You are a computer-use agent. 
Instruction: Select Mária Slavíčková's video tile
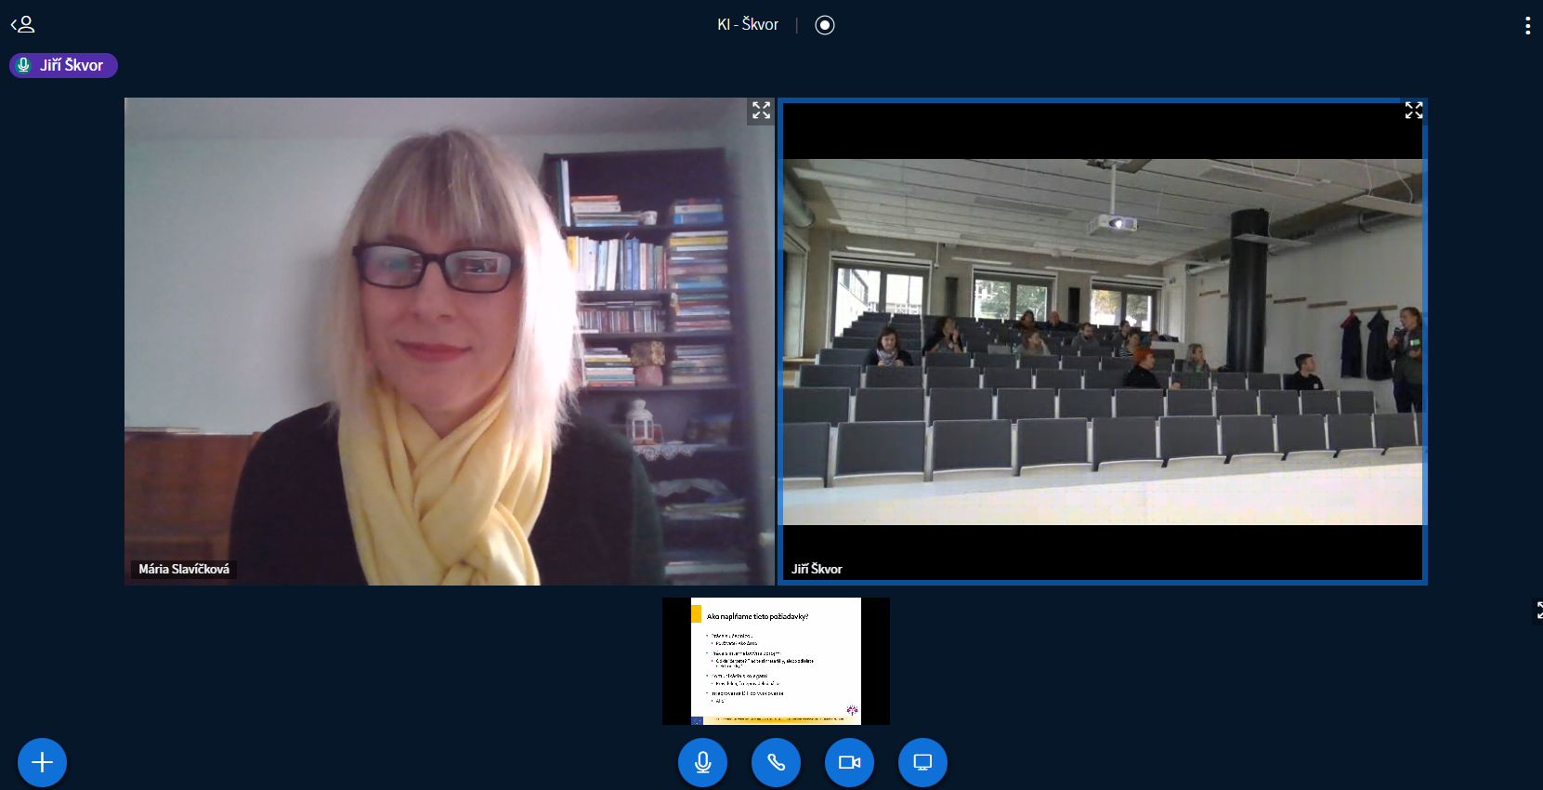click(449, 341)
